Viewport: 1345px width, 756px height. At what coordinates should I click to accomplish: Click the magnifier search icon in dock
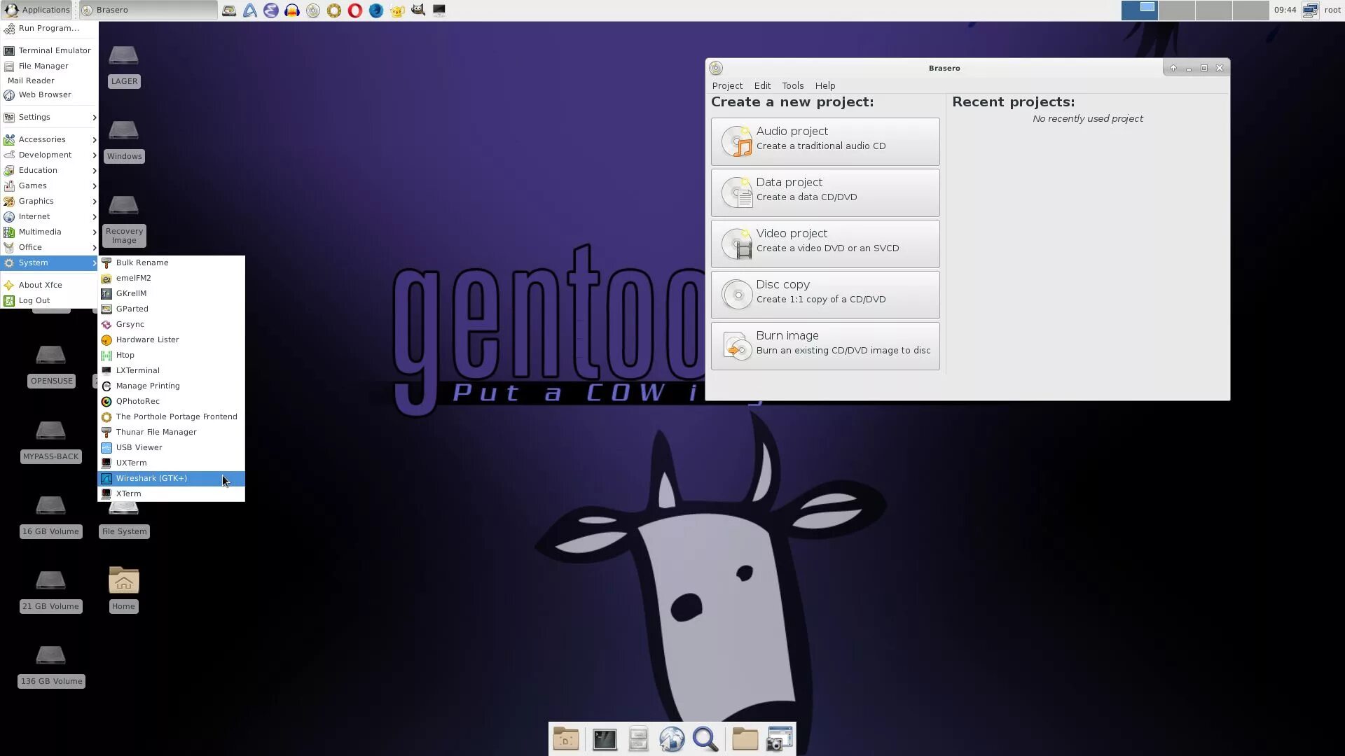pos(705,739)
